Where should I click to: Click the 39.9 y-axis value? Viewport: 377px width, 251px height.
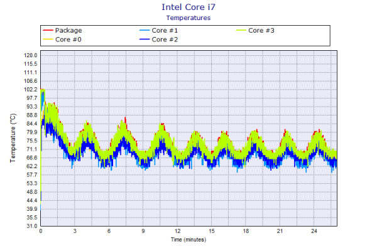31,209
